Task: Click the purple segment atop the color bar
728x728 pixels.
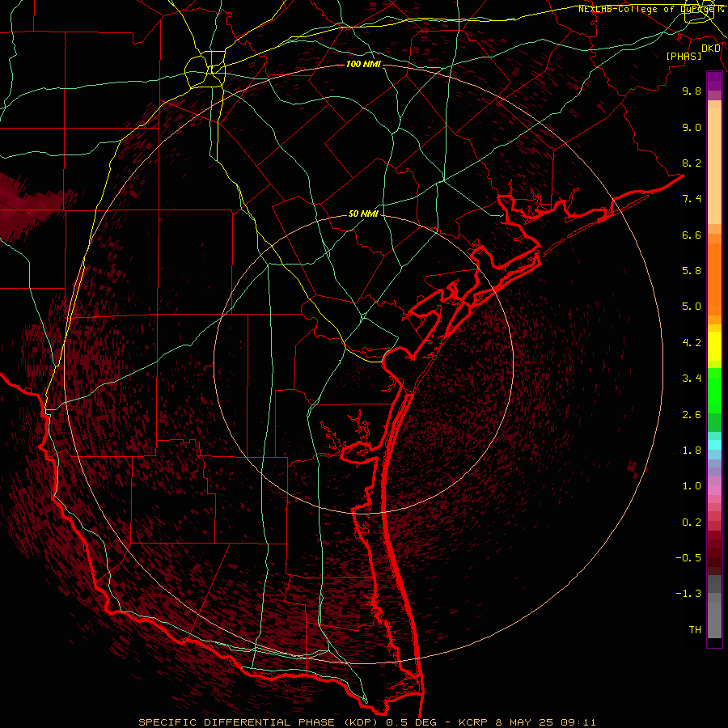Action: tap(714, 82)
